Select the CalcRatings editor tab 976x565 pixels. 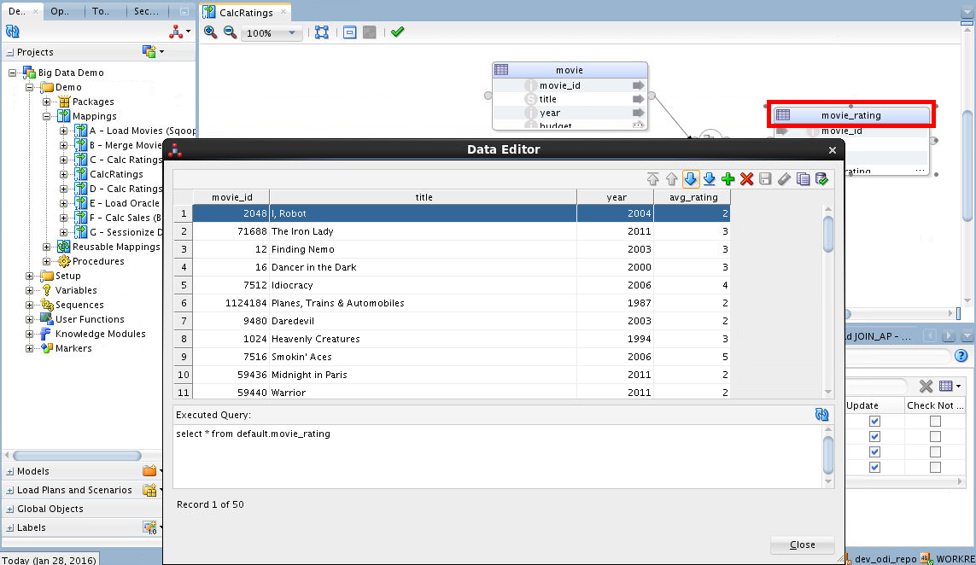(245, 13)
